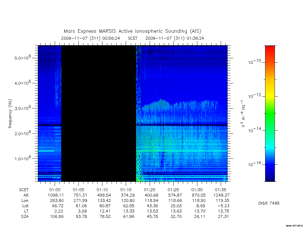
Task: Click the Lat value -5.23
Action: pyautogui.click(x=223, y=206)
